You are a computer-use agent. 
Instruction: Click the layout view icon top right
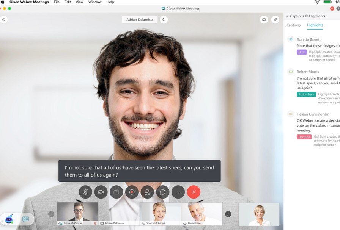pos(264,20)
